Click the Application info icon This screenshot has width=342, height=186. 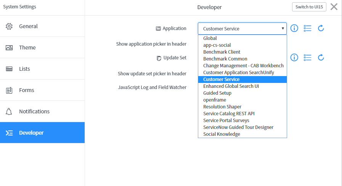coord(294,28)
